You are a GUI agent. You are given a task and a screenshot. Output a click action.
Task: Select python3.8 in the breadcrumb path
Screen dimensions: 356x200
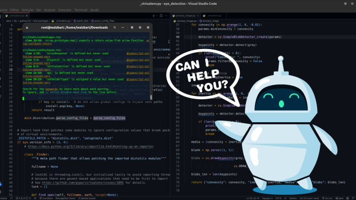[x=25, y=21]
